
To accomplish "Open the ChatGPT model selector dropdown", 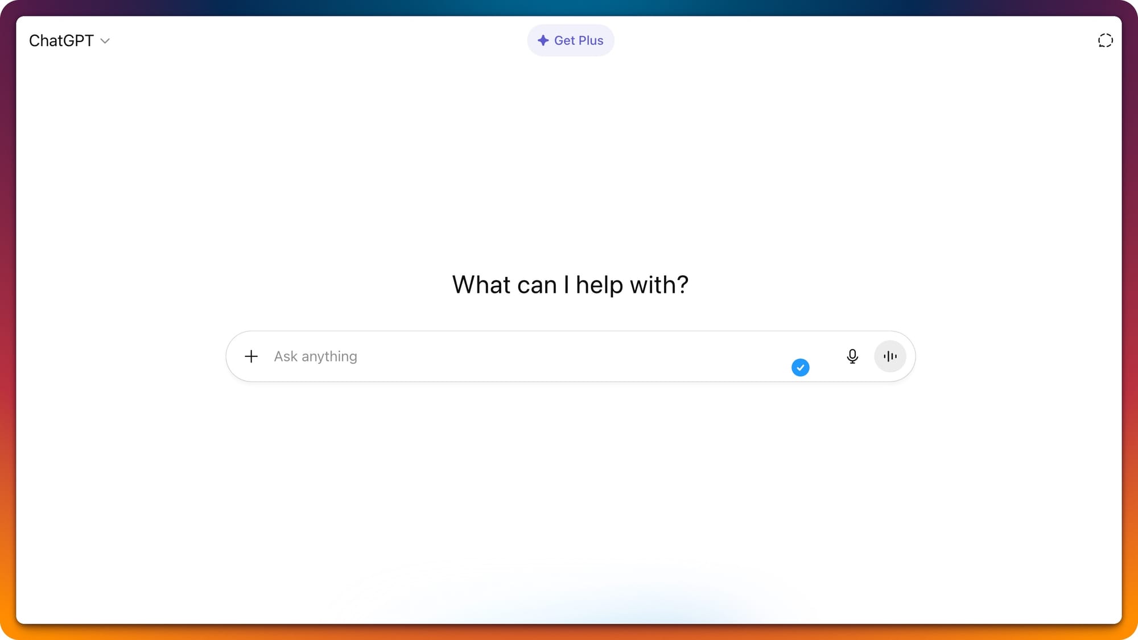I will pyautogui.click(x=69, y=41).
